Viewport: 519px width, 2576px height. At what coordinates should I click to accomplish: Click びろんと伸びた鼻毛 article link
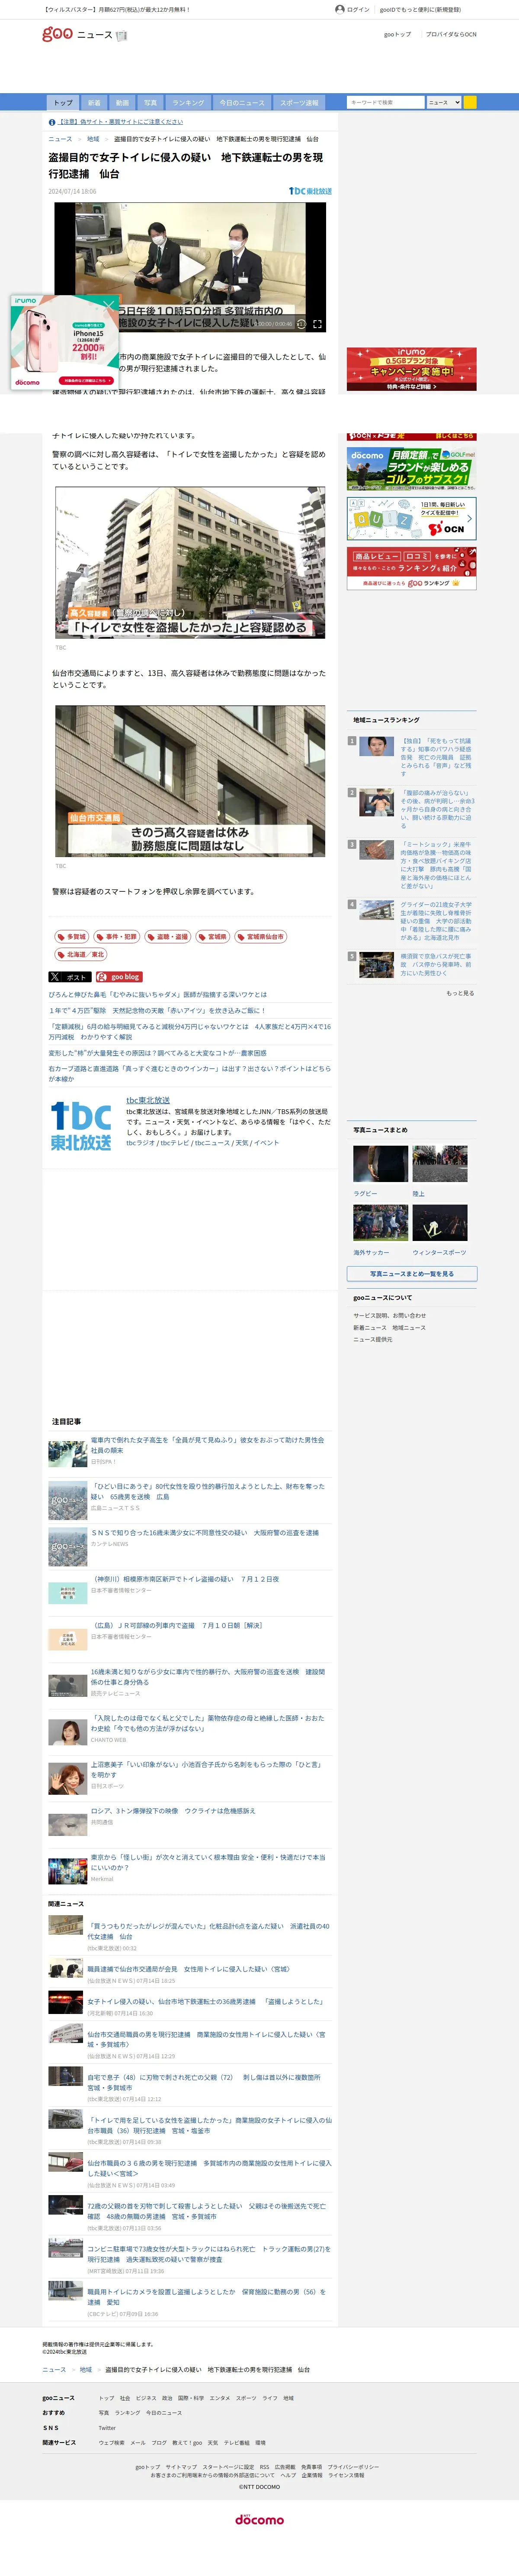(x=158, y=994)
